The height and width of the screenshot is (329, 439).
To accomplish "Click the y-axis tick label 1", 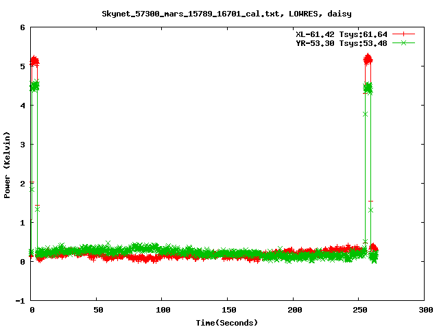I will coord(23,223).
